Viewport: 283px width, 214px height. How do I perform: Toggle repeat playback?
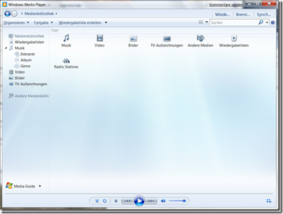[x=105, y=201]
